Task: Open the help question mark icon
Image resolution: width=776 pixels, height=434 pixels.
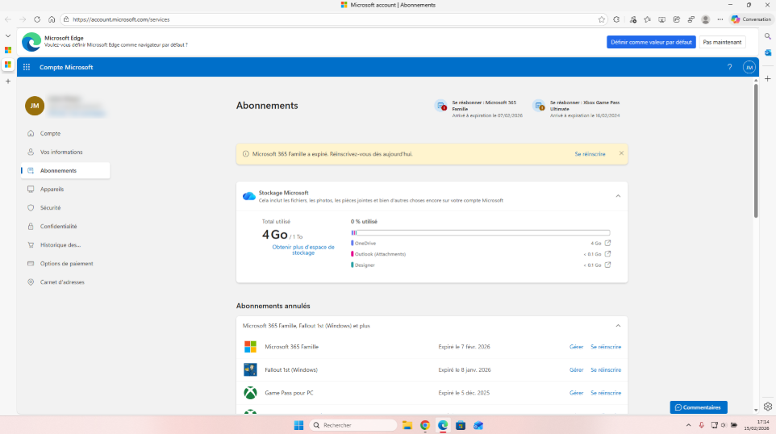Action: pyautogui.click(x=729, y=67)
